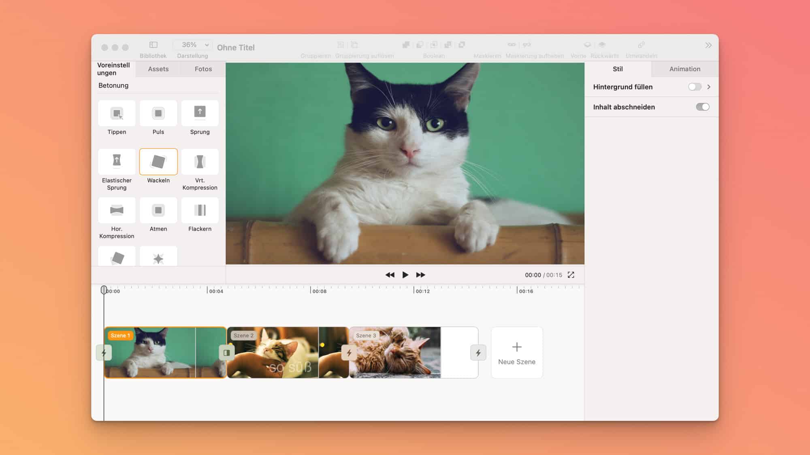The height and width of the screenshot is (455, 810).
Task: Click the timeline playhead handle at 00:00
Action: tap(104, 290)
